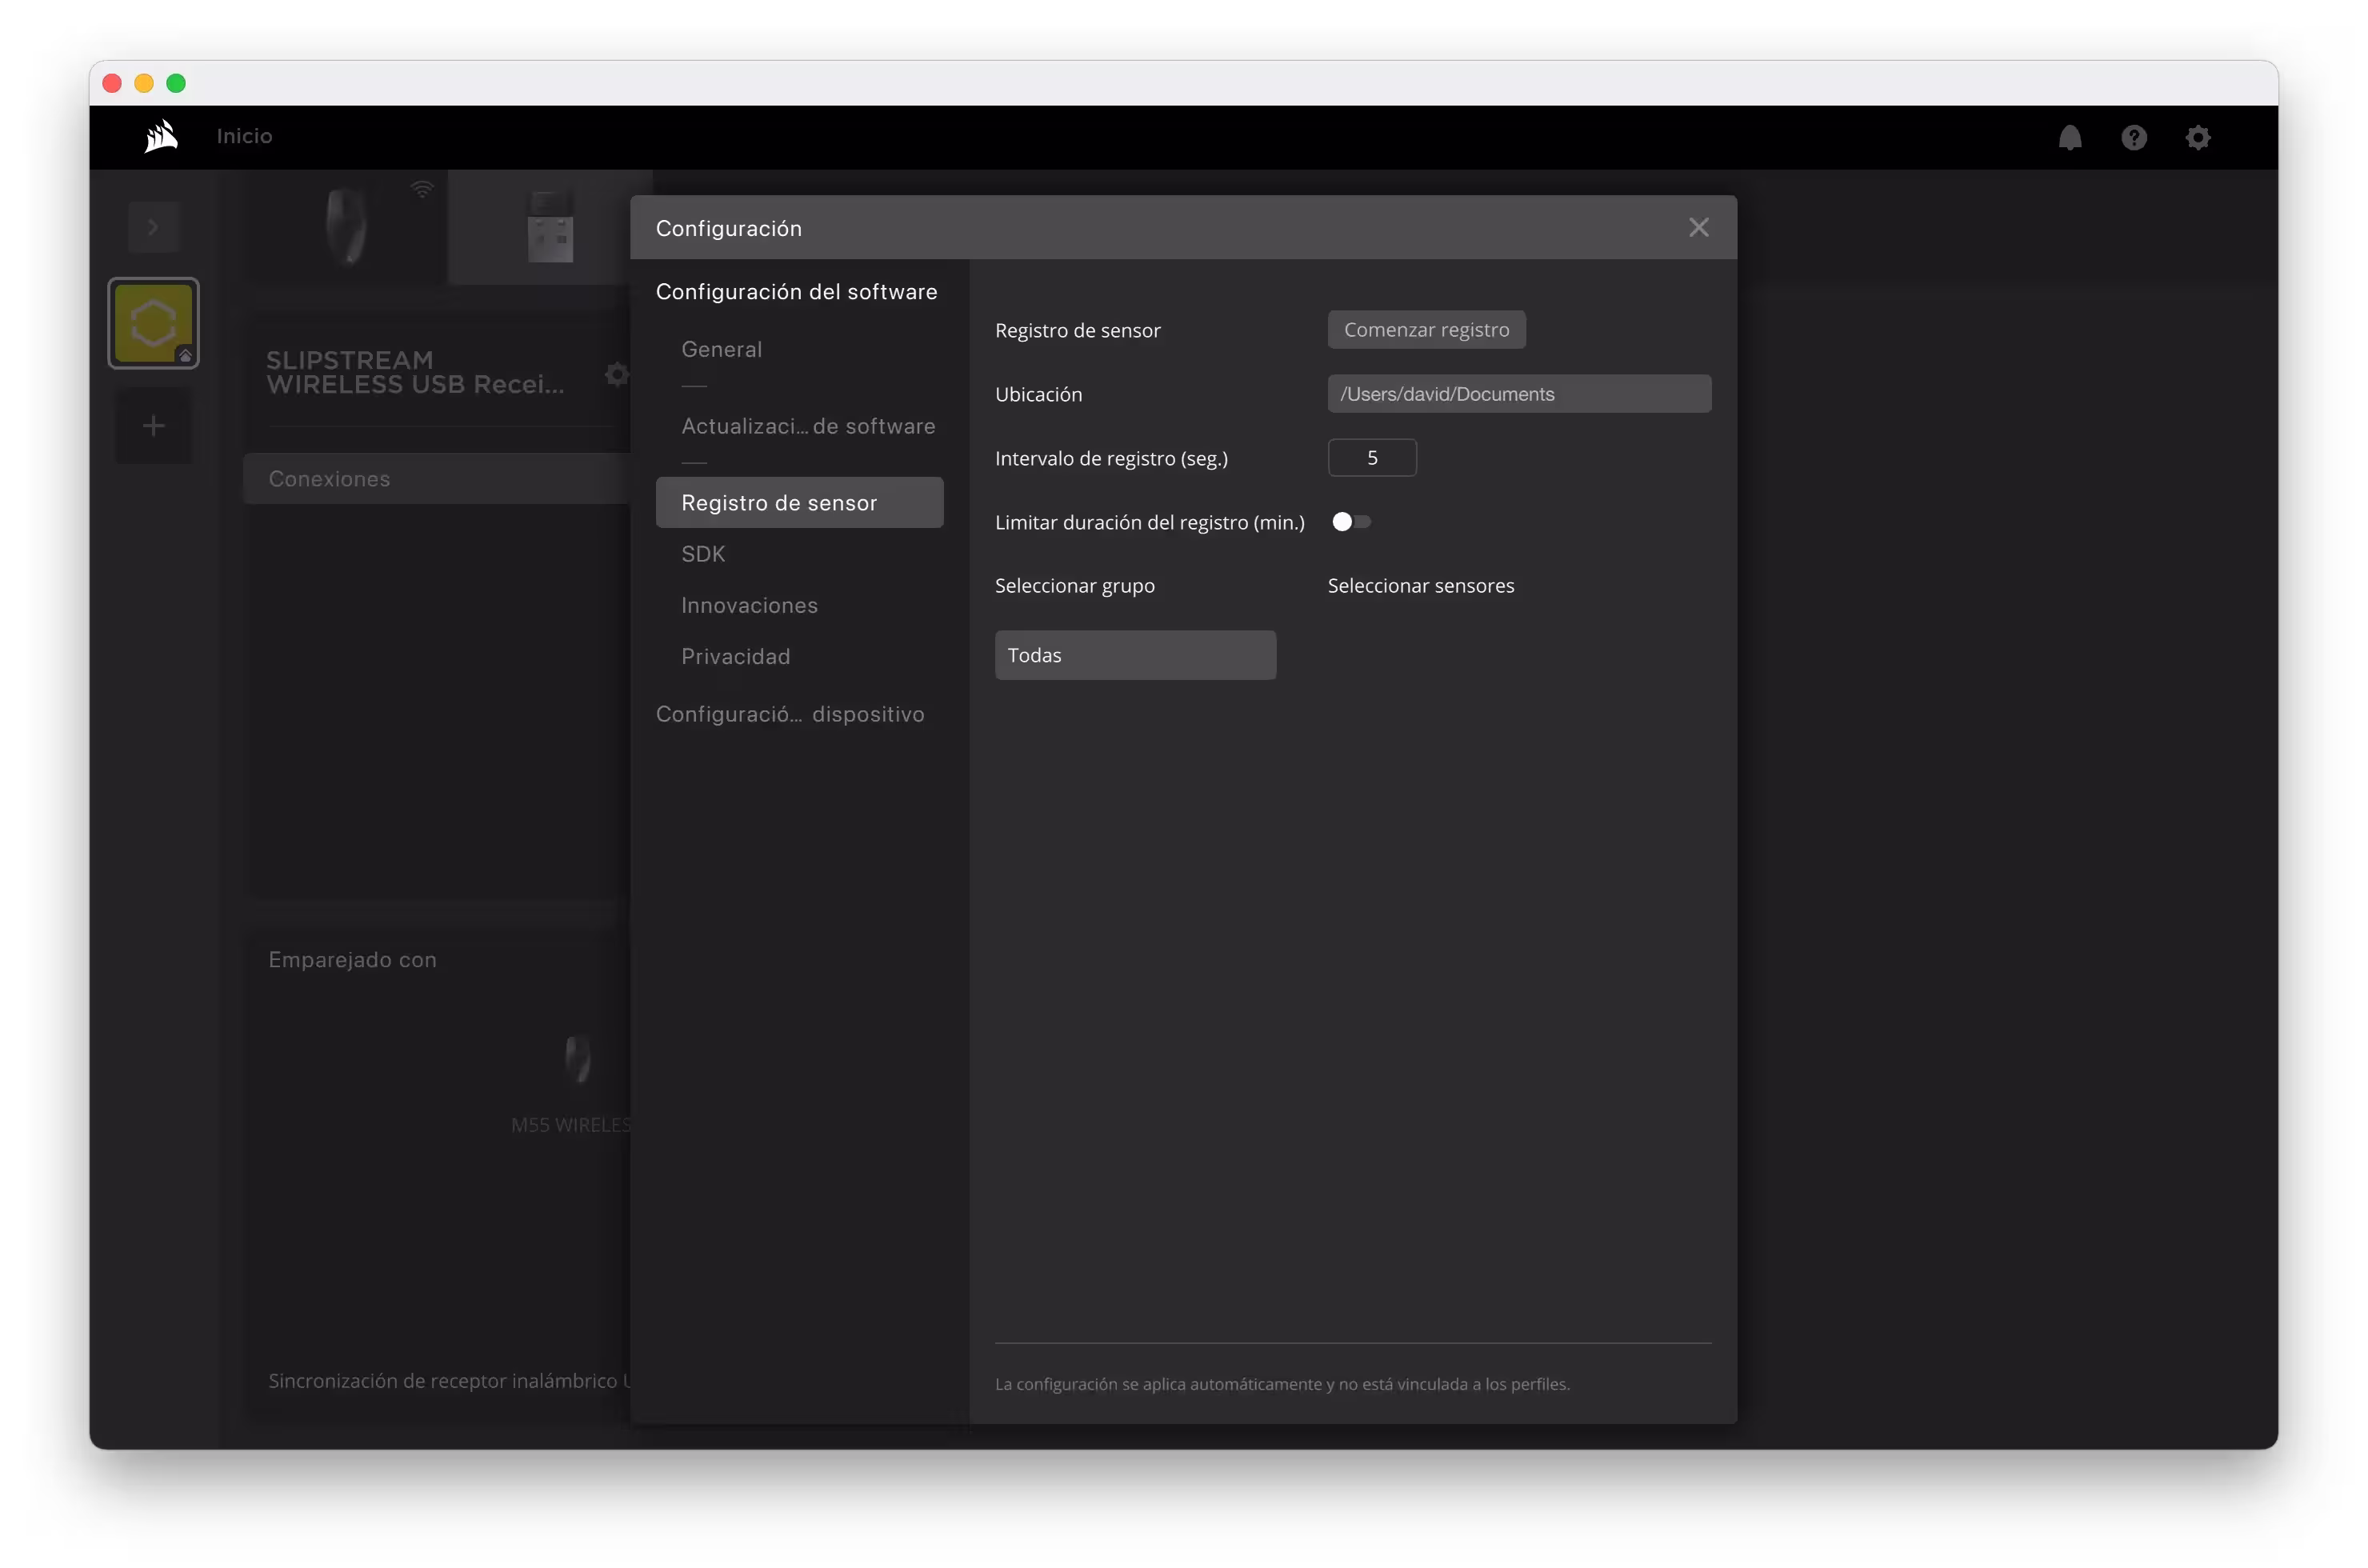Image resolution: width=2368 pixels, height=1568 pixels.
Task: Open the help question mark icon
Action: click(2133, 137)
